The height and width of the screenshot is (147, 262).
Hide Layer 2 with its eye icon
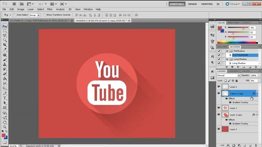pos(219,87)
